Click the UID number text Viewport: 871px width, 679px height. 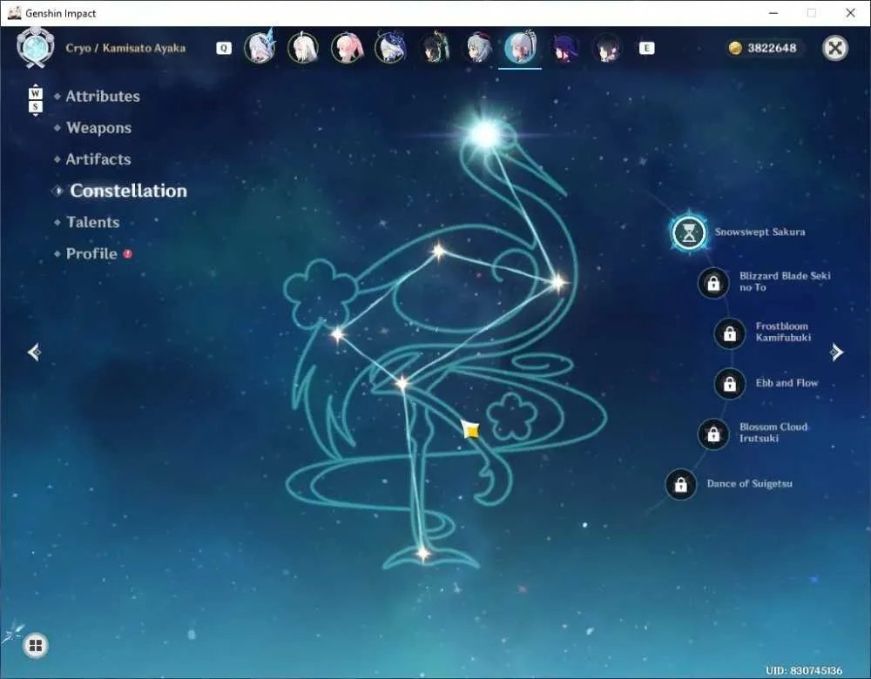[804, 670]
